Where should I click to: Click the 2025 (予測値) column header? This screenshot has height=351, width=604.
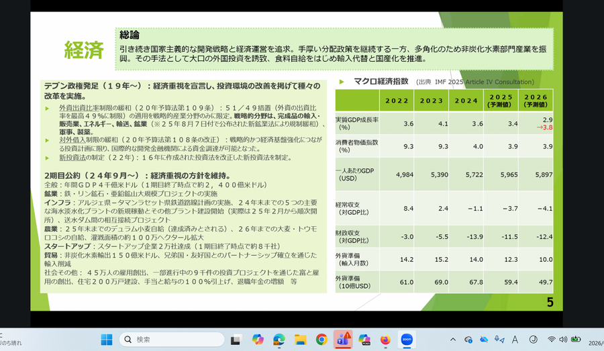click(501, 101)
